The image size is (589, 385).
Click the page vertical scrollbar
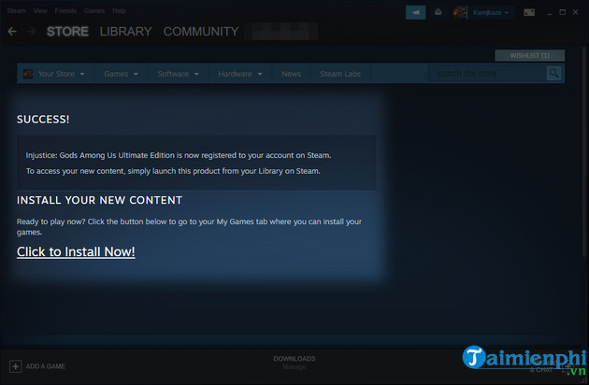584,151
